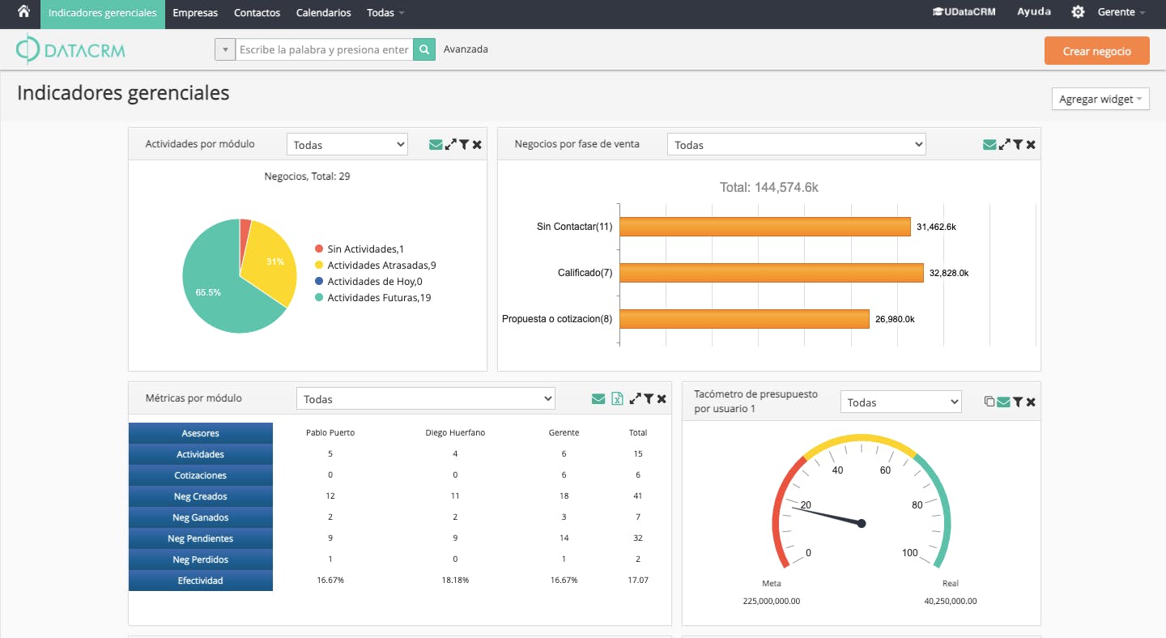Open the Empresas menu item
The height and width of the screenshot is (638, 1166).
195,13
